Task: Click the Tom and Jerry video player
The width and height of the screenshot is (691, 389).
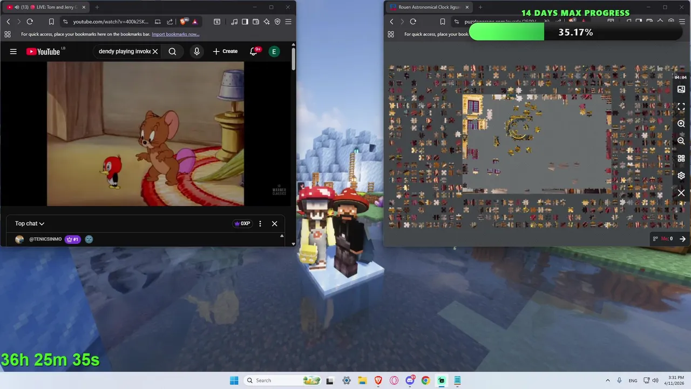Action: click(145, 134)
